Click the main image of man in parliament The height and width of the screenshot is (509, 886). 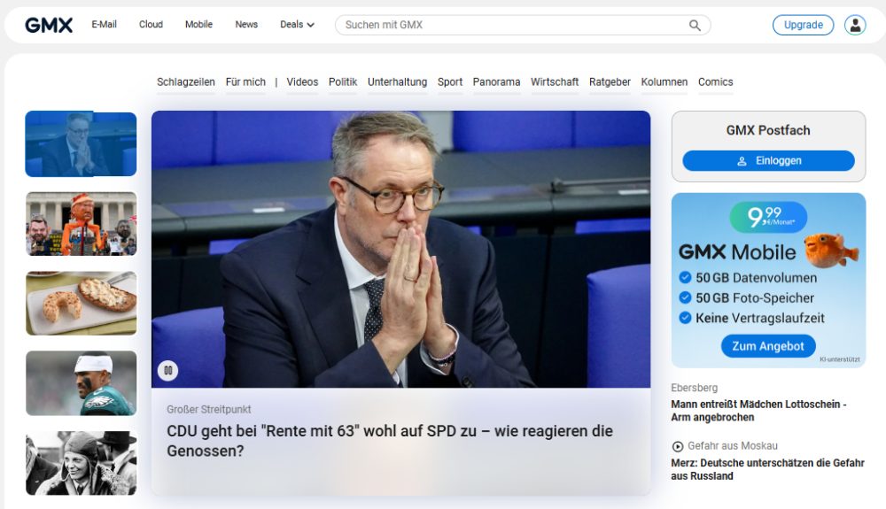point(400,249)
